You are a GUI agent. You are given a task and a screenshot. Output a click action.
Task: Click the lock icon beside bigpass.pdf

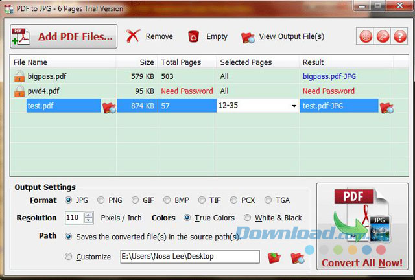(x=19, y=76)
